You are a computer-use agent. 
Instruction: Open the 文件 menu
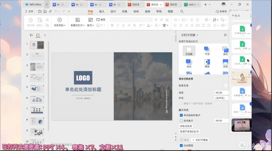click(x=29, y=11)
